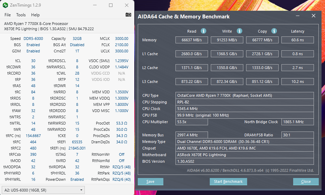Click the PowerDown value Enabled
This screenshot has height=195, width=325.
(77, 179)
